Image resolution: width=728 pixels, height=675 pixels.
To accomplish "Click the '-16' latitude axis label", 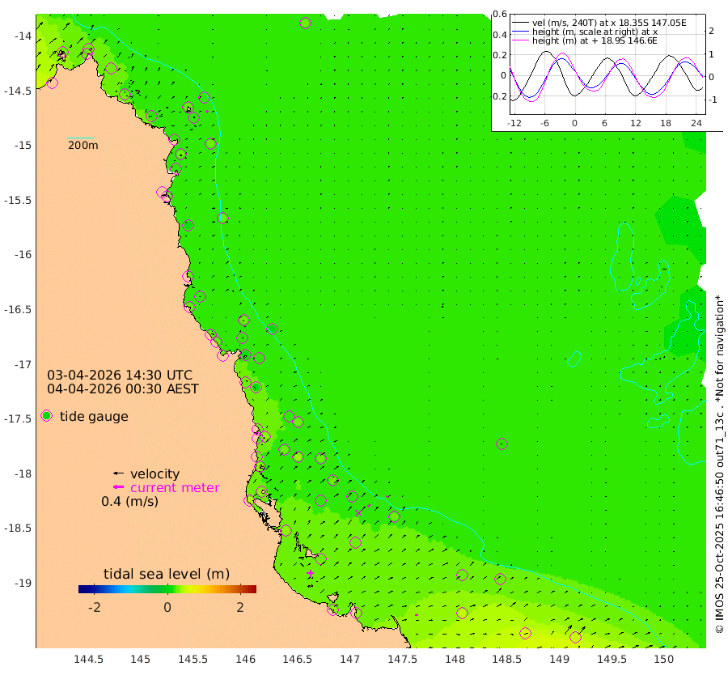I will pos(23,255).
